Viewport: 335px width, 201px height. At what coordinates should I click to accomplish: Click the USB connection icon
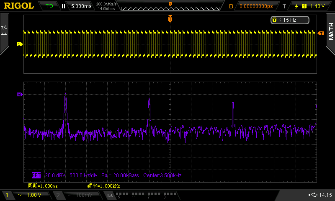click(x=312, y=195)
